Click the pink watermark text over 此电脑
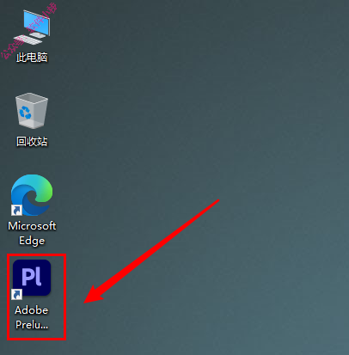The image size is (349, 355). point(28,31)
